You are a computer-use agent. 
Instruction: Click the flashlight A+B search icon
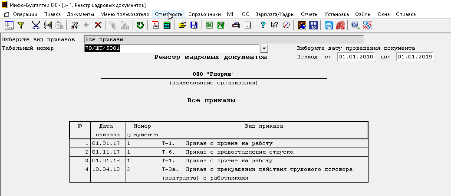[125, 25]
